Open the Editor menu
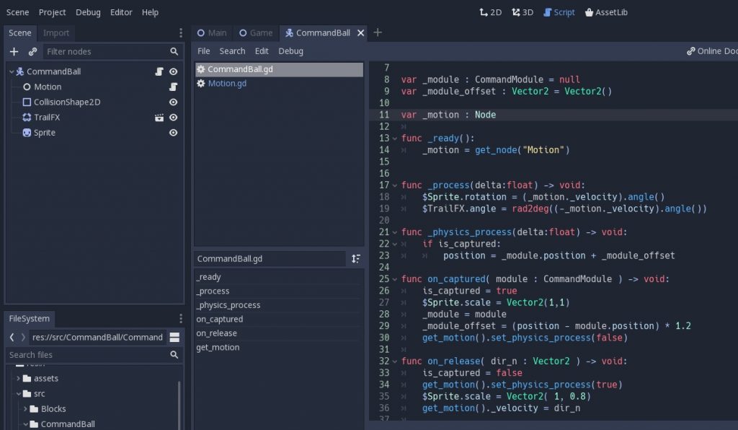Viewport: 738px width, 430px height. (121, 12)
